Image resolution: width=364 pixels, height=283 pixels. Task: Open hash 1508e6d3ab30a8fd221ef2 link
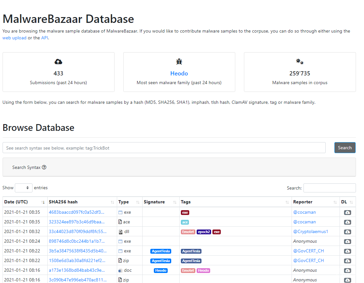coord(77,261)
